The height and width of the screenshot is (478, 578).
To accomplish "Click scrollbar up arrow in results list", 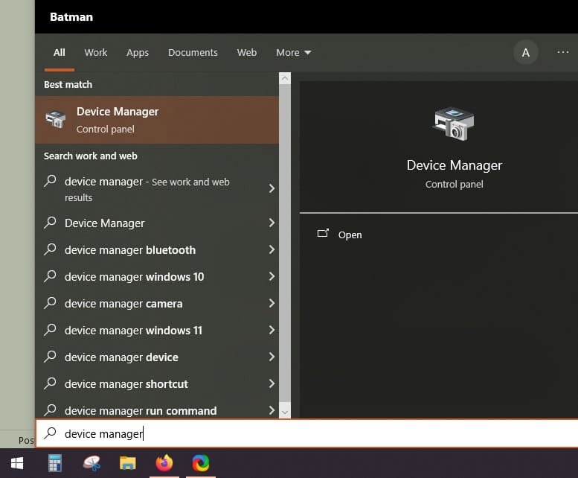I will point(285,78).
